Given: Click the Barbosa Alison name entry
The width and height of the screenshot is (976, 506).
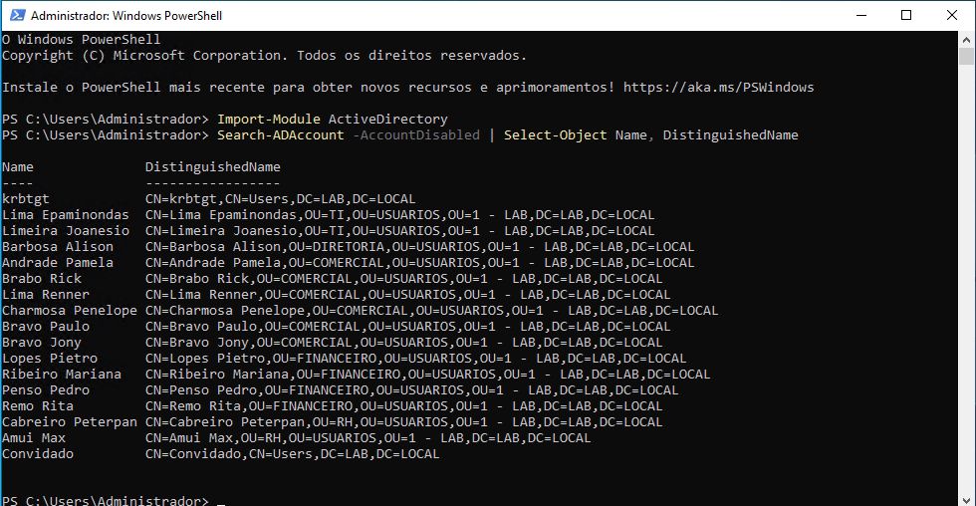Looking at the screenshot, I should point(58,246).
